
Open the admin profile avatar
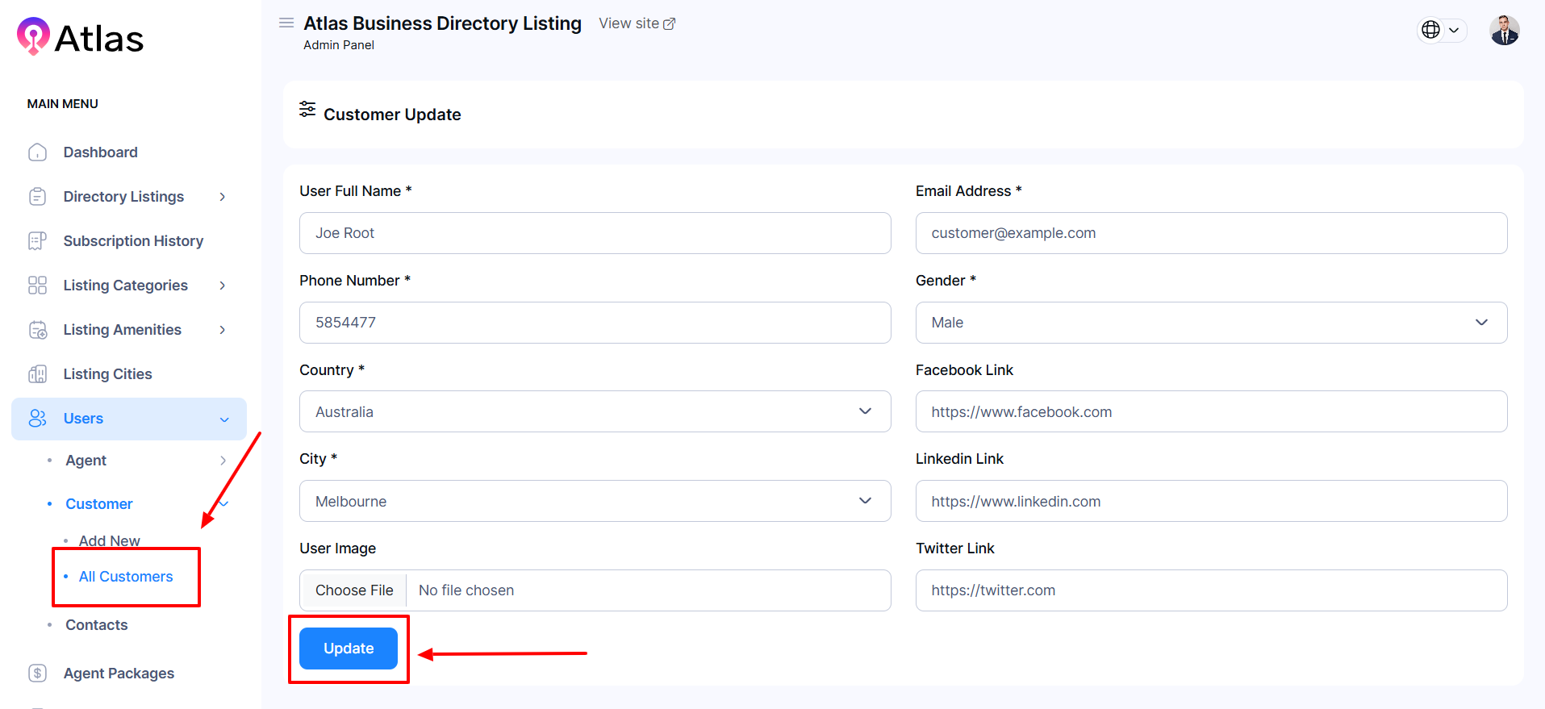point(1504,31)
